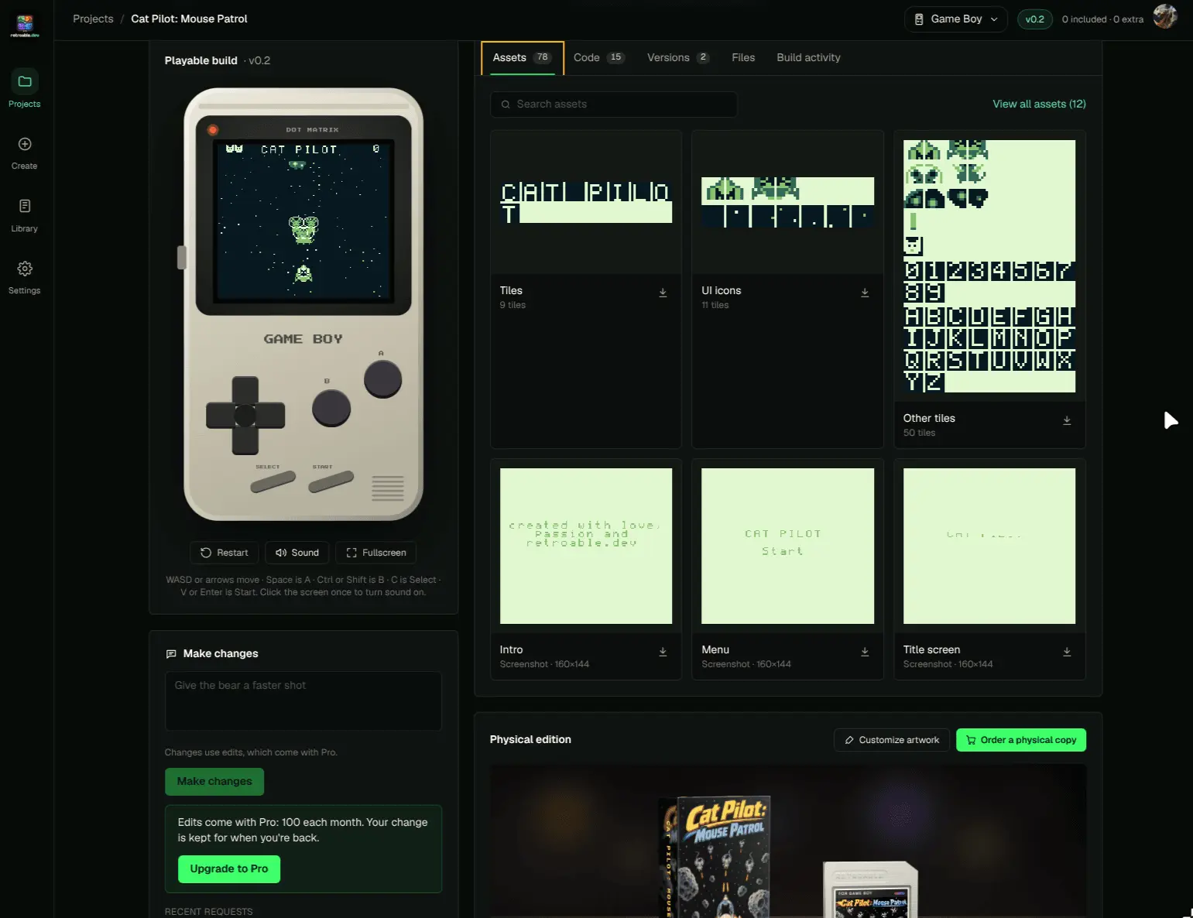Open the user profile avatar
The image size is (1193, 918).
pyautogui.click(x=1165, y=16)
